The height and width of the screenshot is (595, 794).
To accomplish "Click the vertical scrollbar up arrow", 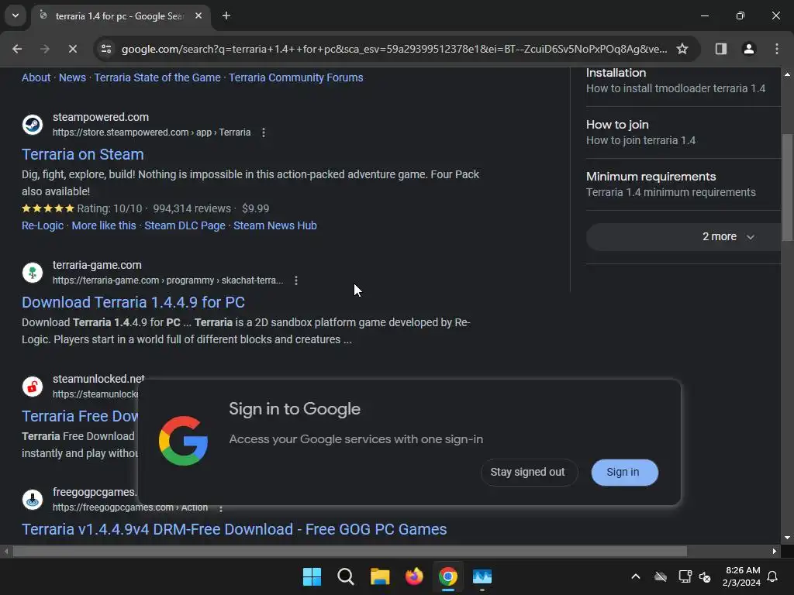I will pos(787,74).
